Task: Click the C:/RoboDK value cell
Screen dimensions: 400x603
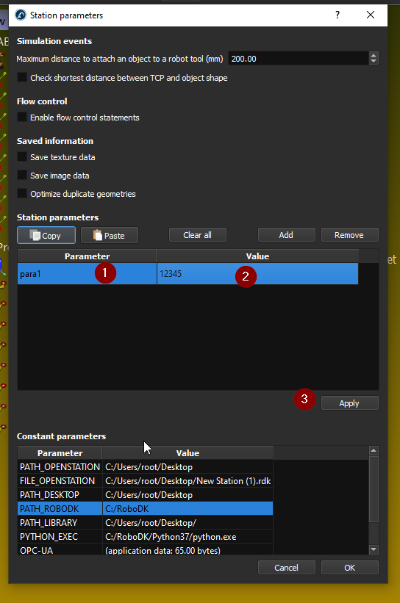Action: (x=187, y=509)
